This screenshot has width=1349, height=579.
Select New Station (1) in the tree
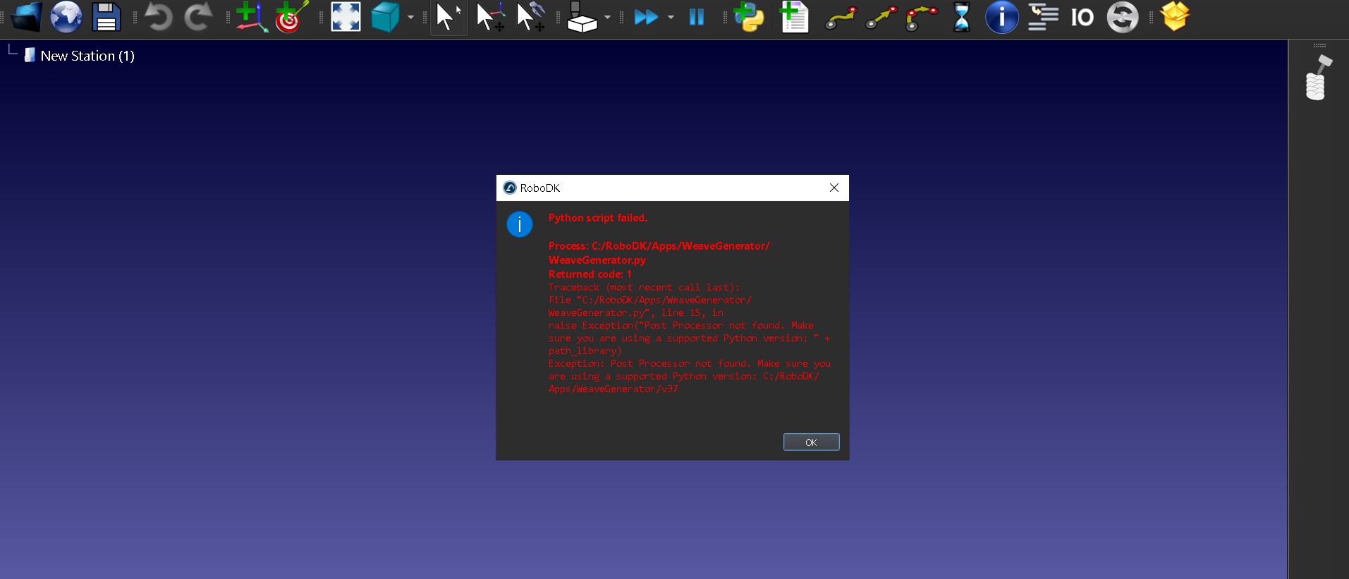click(x=87, y=56)
